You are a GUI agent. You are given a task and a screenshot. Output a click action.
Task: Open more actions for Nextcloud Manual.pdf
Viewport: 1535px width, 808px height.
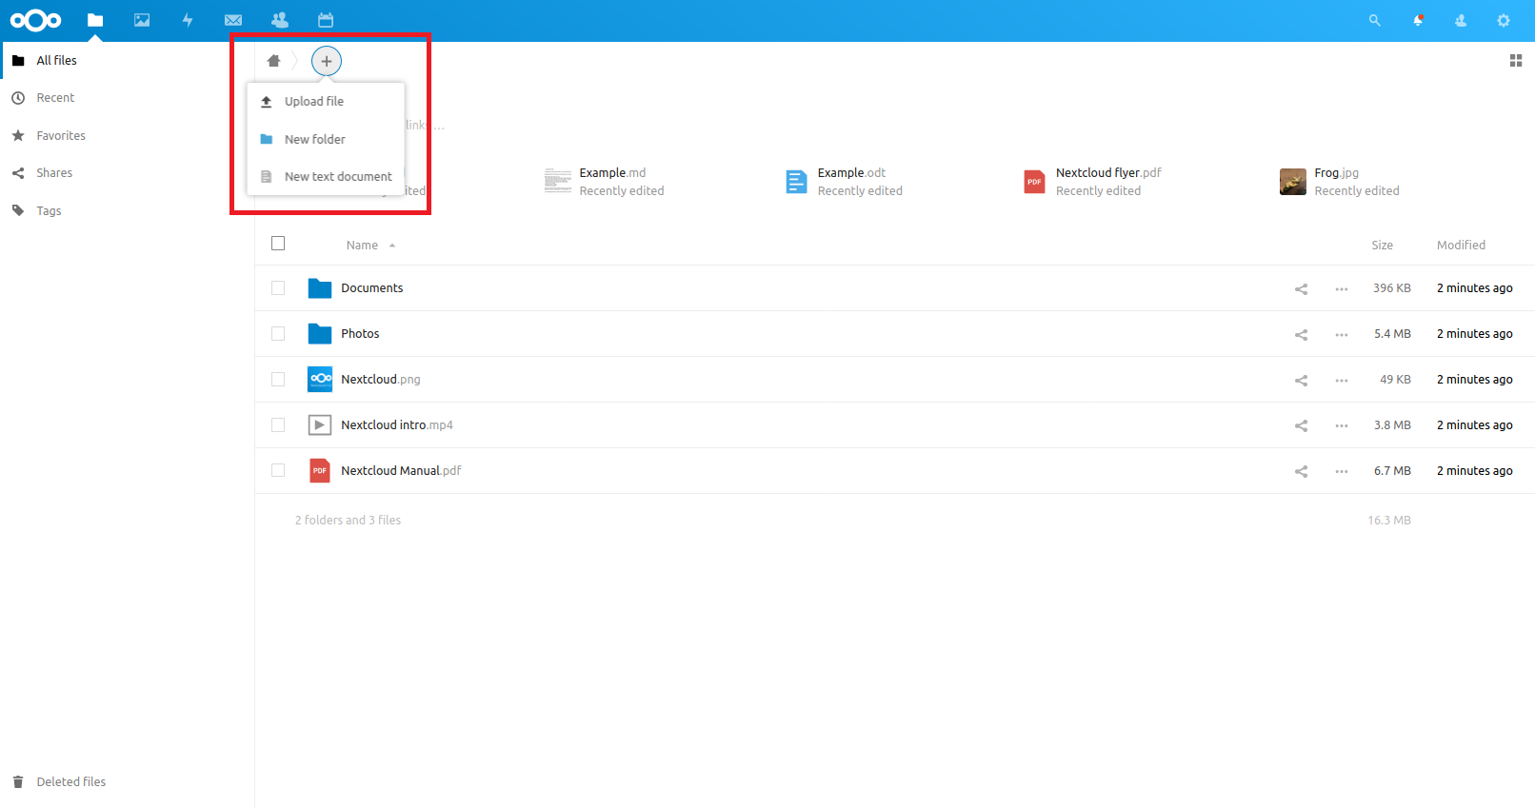[x=1342, y=471]
